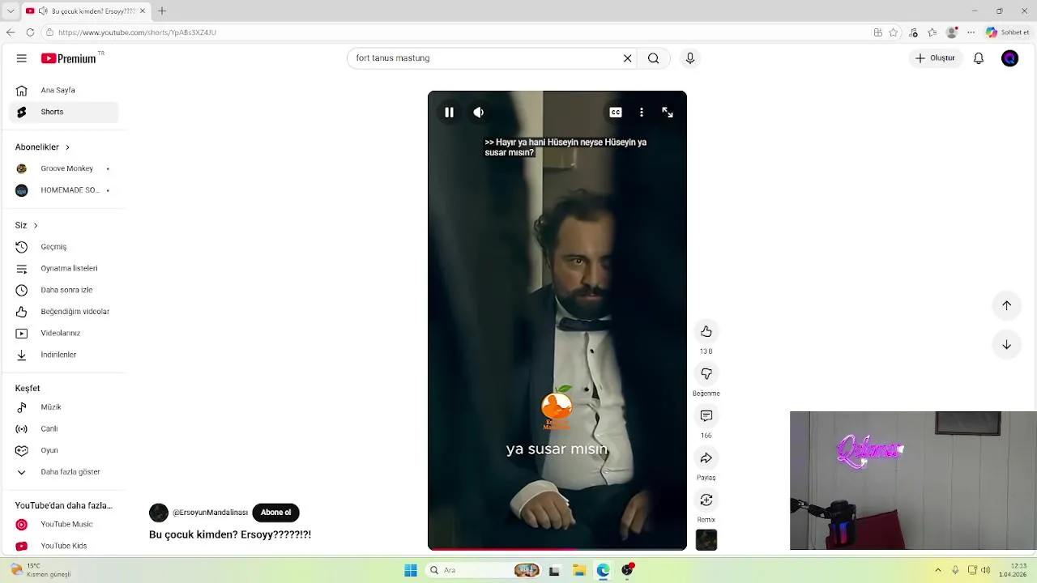Open YouTube Music link
This screenshot has width=1037, height=583.
pyautogui.click(x=63, y=525)
